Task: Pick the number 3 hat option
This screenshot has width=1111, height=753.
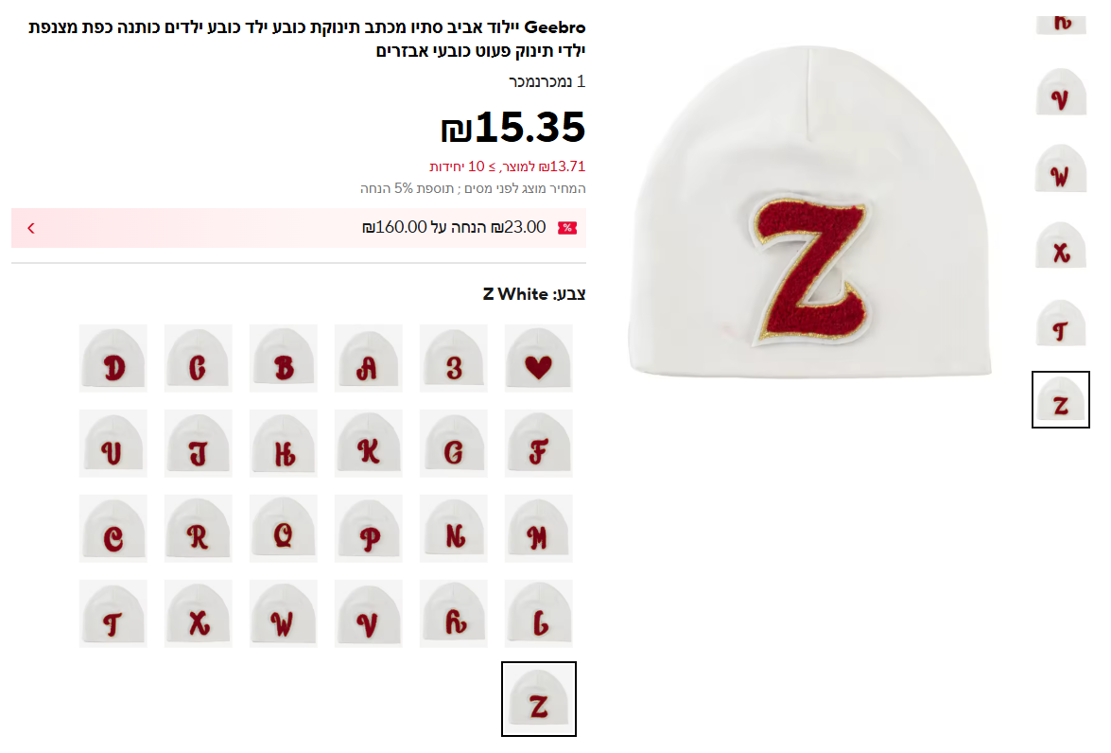Action: point(454,359)
